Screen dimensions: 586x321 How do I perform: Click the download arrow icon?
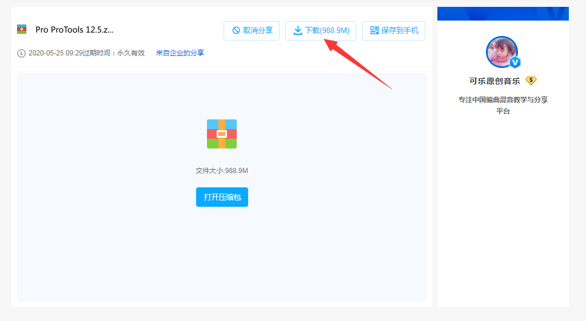click(x=297, y=30)
